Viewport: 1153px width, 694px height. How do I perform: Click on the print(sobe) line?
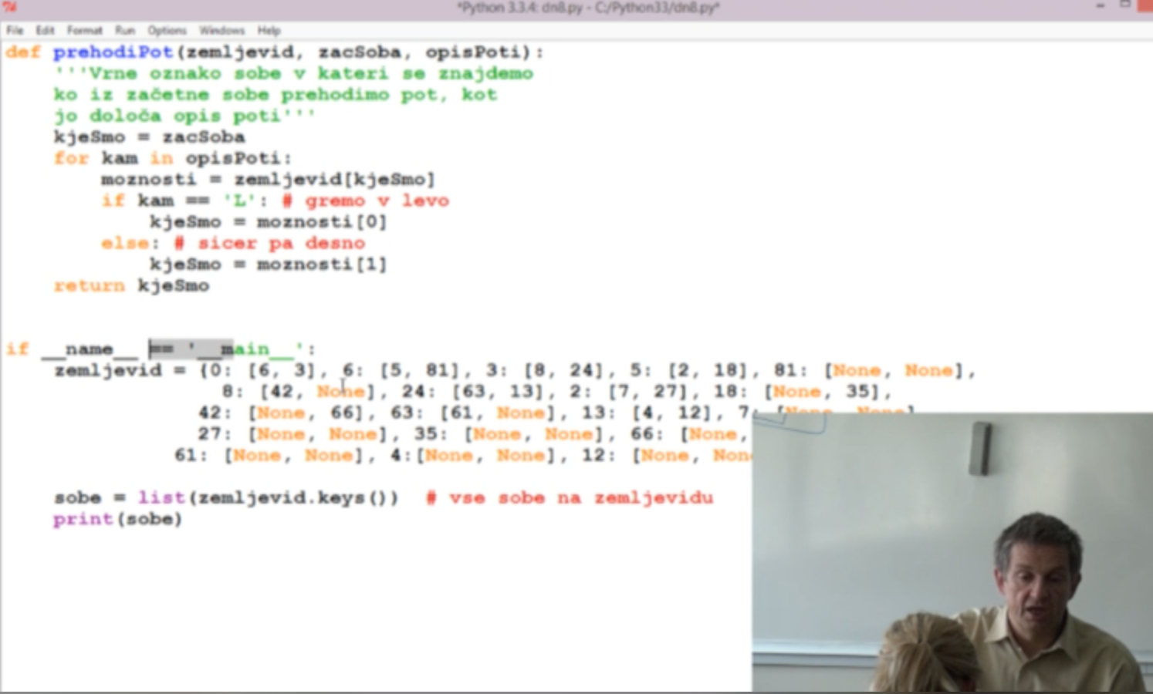pos(117,520)
